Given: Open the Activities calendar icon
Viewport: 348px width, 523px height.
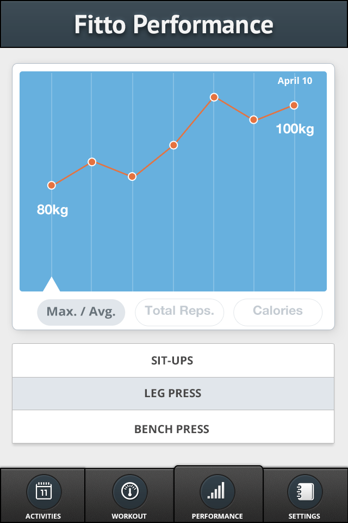Looking at the screenshot, I should (43, 492).
